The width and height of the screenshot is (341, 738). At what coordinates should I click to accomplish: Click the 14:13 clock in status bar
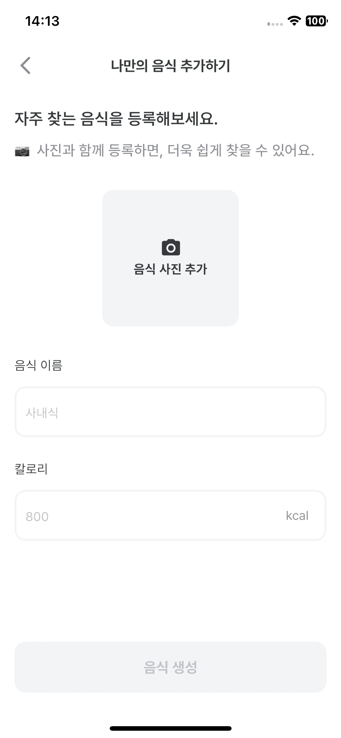coord(42,21)
